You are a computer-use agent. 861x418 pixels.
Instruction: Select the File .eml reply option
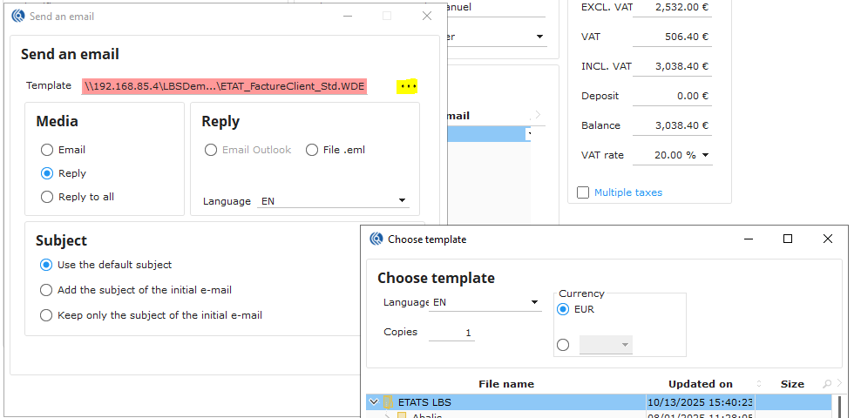[x=312, y=150]
